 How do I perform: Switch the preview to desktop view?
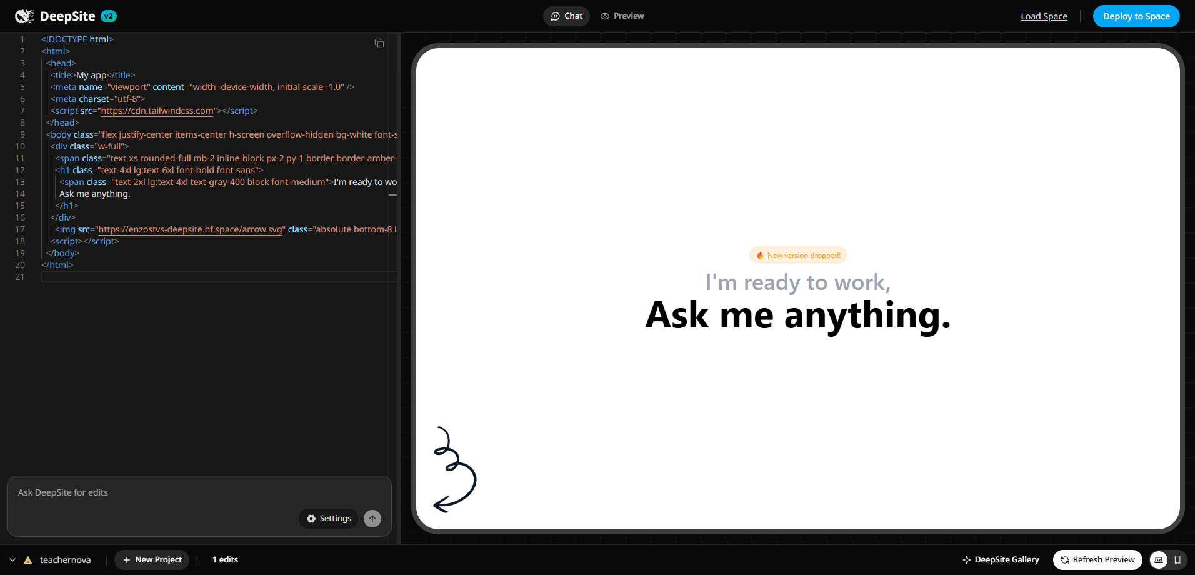point(1159,560)
